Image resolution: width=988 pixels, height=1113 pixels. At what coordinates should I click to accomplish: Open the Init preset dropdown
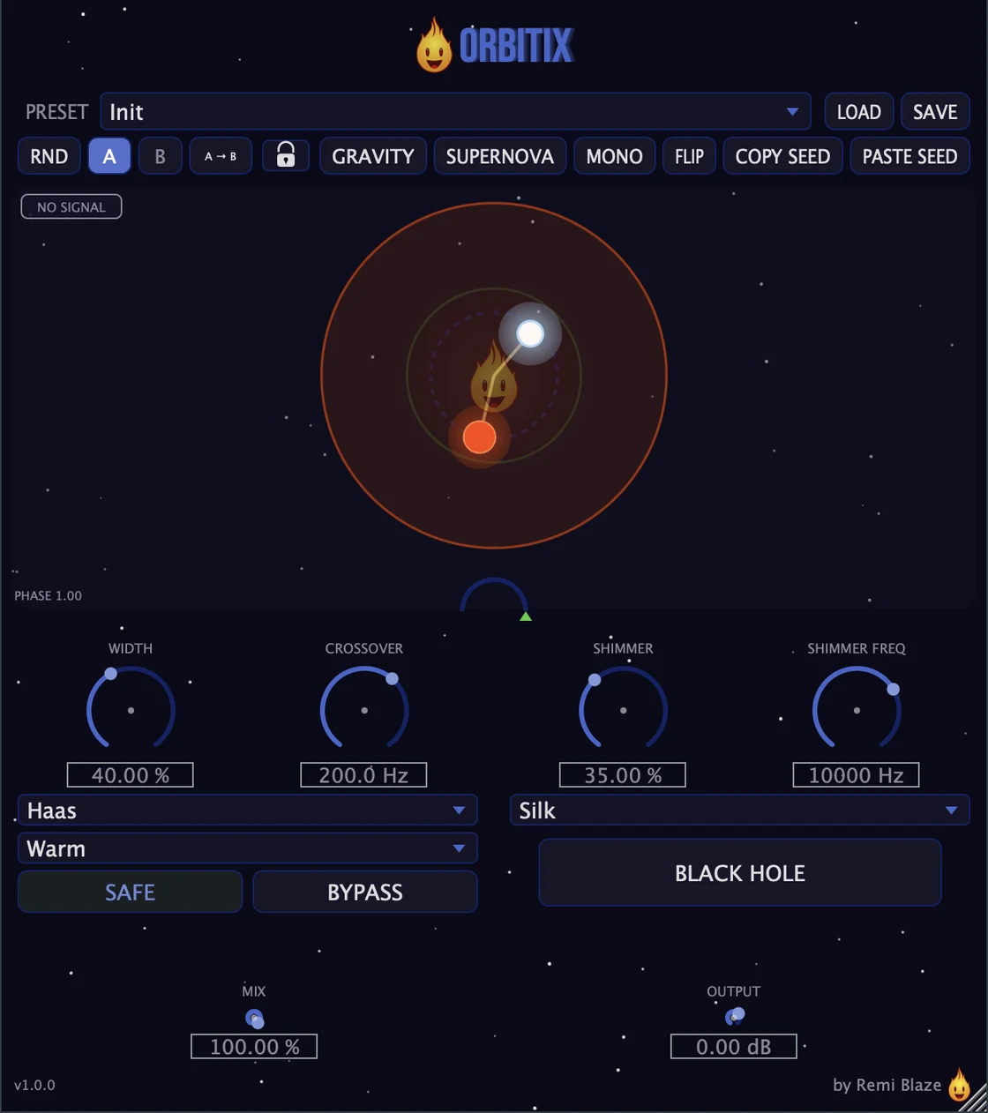[455, 112]
